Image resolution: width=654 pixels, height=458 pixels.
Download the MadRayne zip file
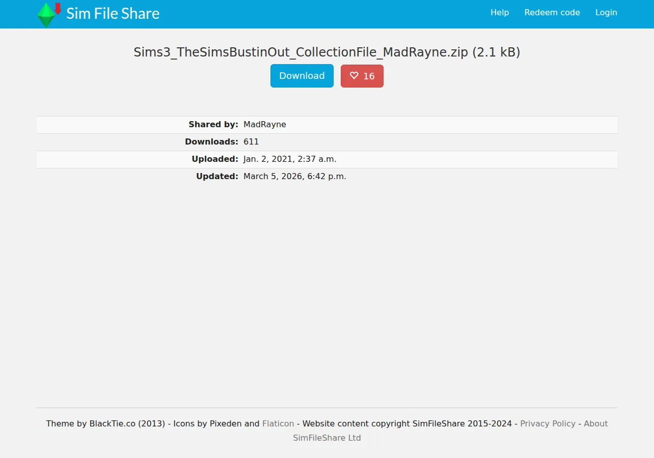(x=302, y=76)
